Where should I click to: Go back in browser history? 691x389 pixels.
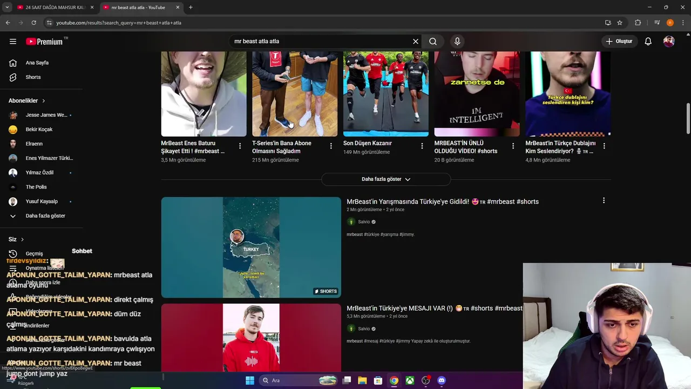coord(8,23)
